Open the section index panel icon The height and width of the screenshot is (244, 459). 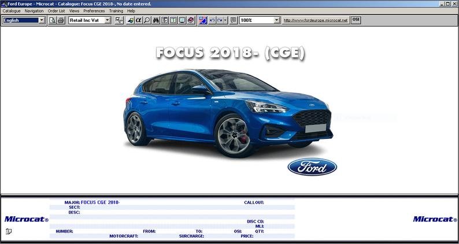click(x=165, y=20)
